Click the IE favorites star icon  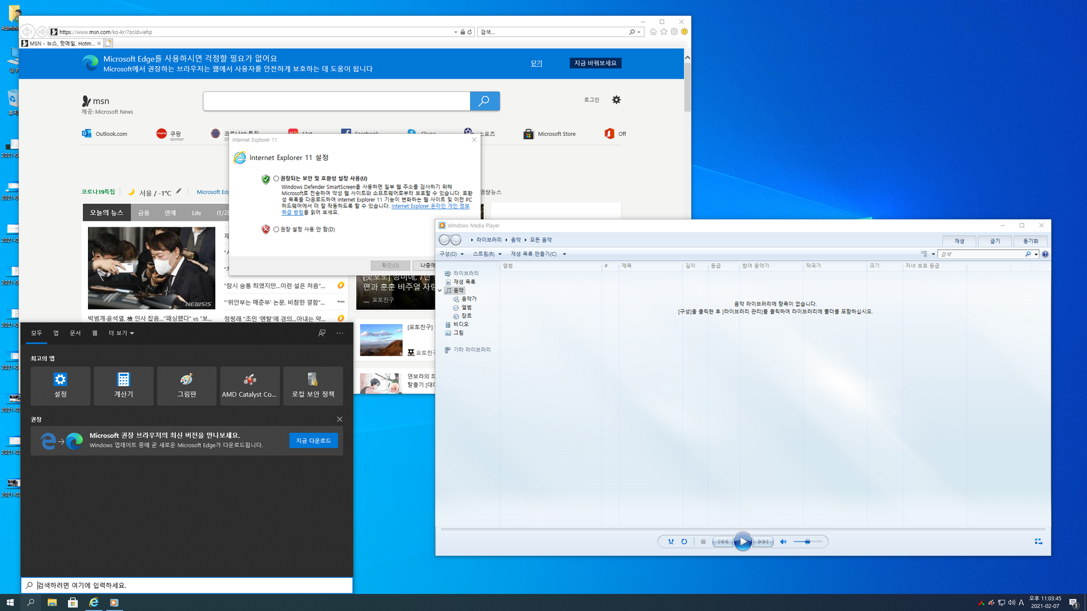664,32
